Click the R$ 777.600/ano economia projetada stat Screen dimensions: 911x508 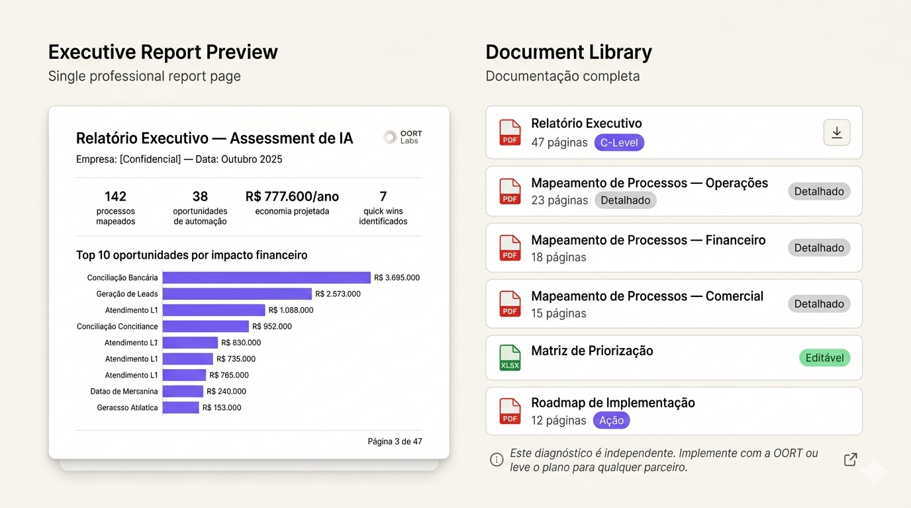coord(292,203)
